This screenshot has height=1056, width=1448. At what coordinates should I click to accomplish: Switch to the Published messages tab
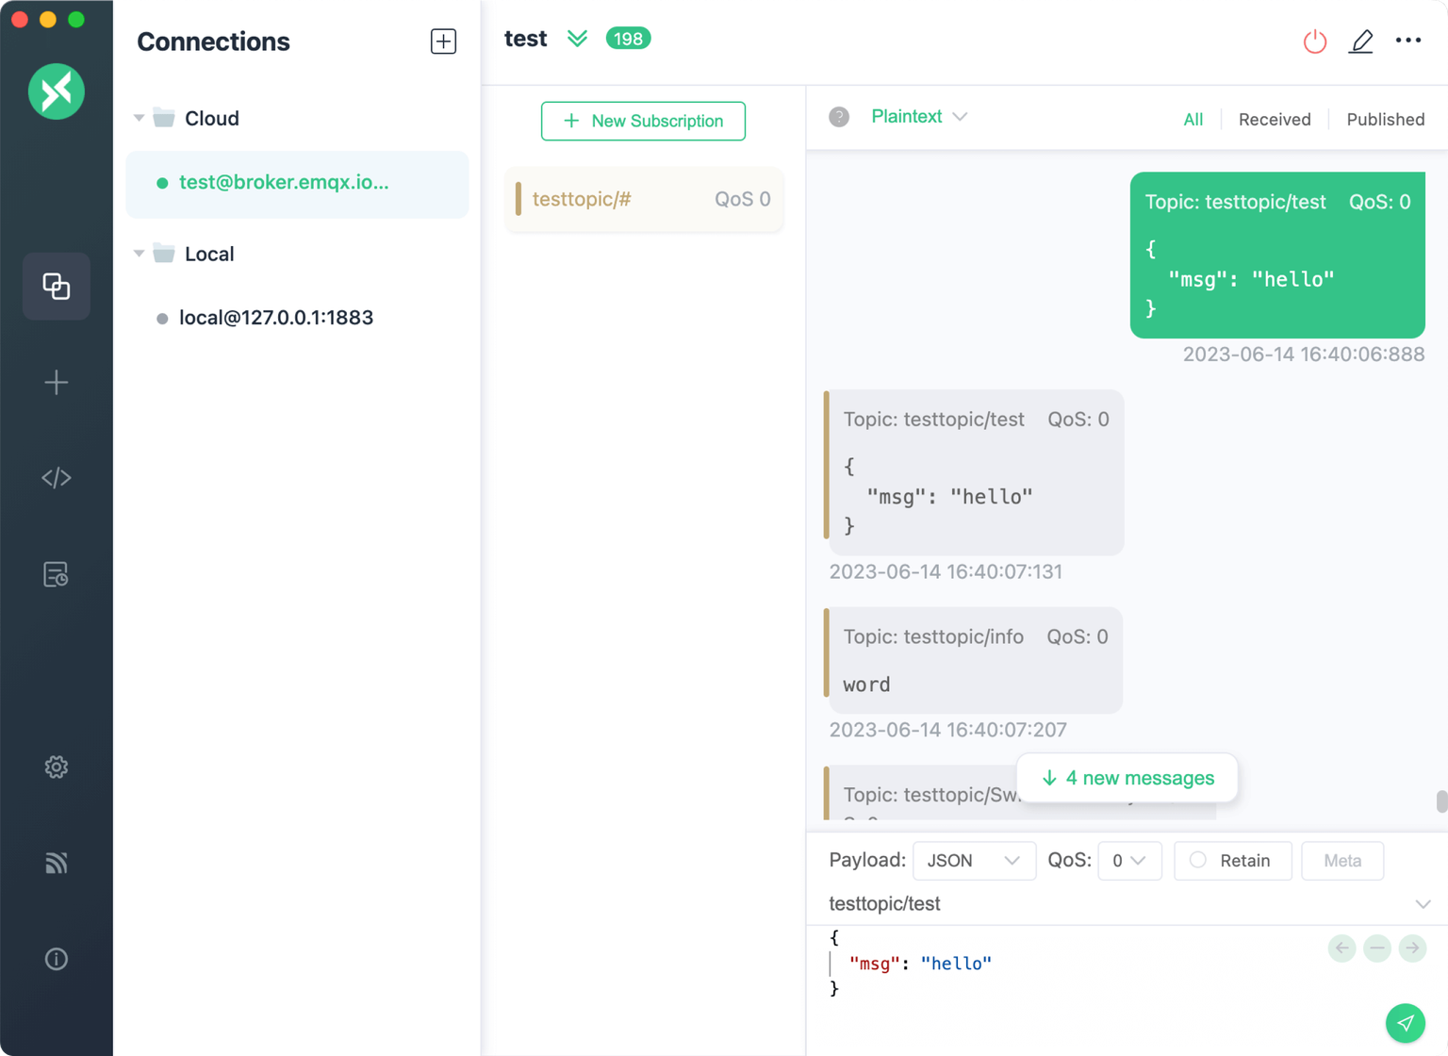point(1385,119)
